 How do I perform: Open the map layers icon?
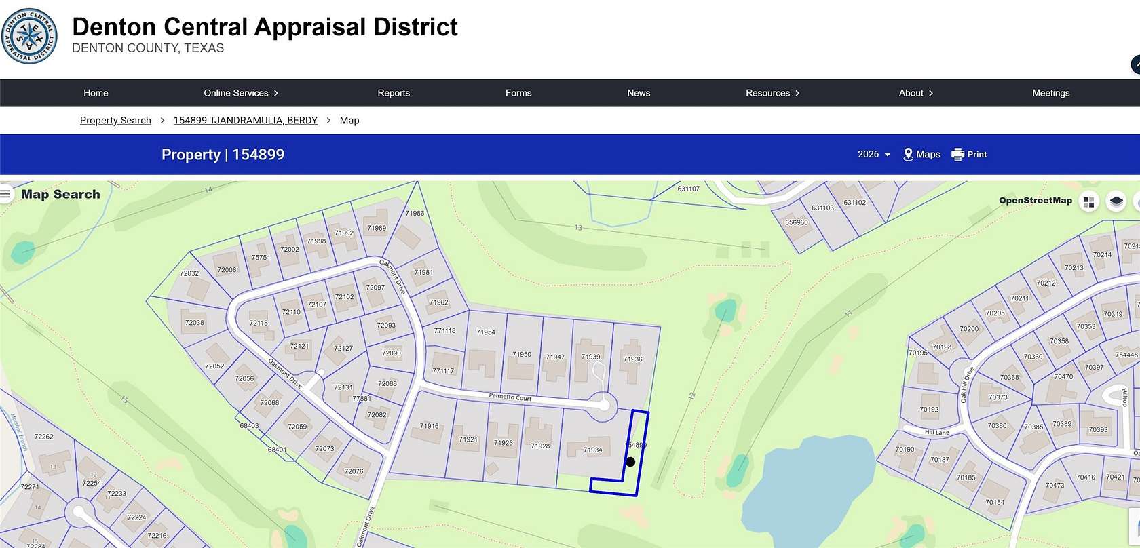(1116, 201)
